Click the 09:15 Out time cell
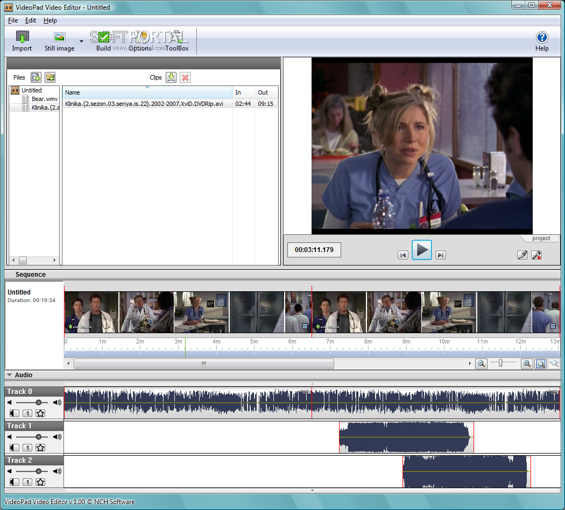This screenshot has height=510, width=565. click(x=266, y=104)
